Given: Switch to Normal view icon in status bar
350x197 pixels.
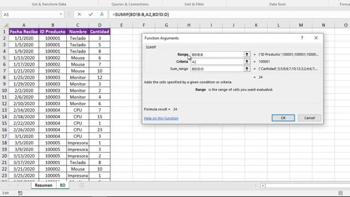Looking at the screenshot, I should [x=340, y=193].
